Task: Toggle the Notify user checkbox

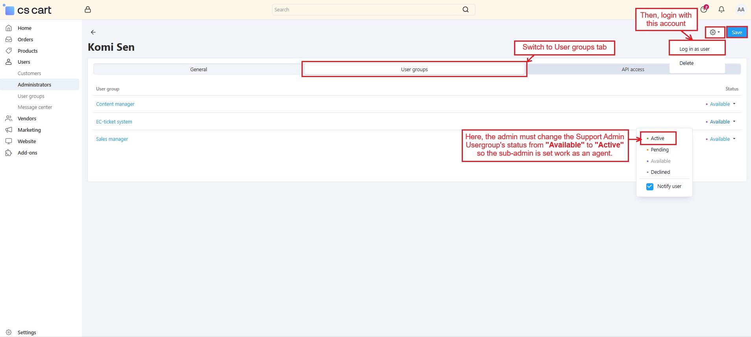Action: click(x=650, y=186)
